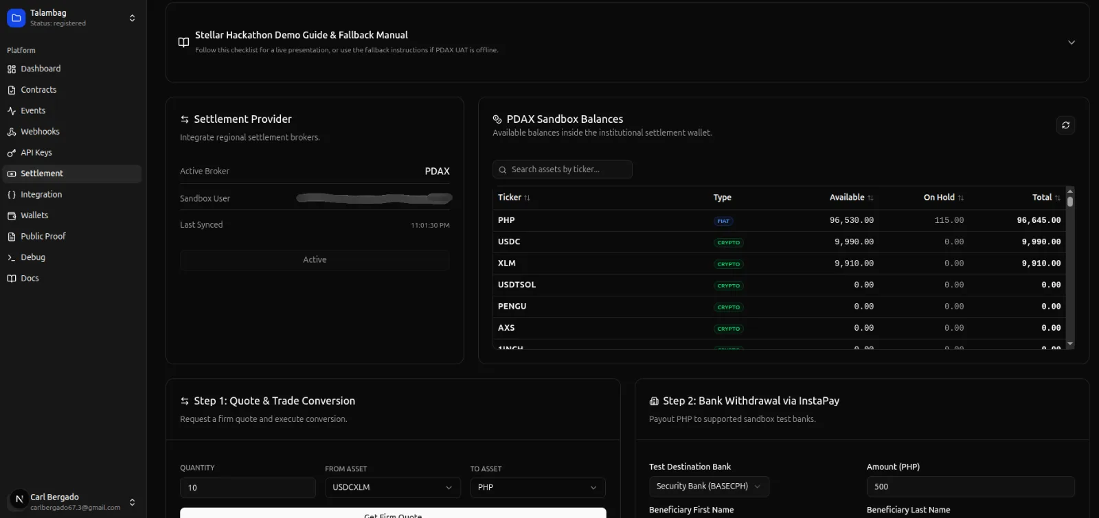Image resolution: width=1099 pixels, height=518 pixels.
Task: Click the Settlement Provider swap icon
Action: click(x=185, y=119)
